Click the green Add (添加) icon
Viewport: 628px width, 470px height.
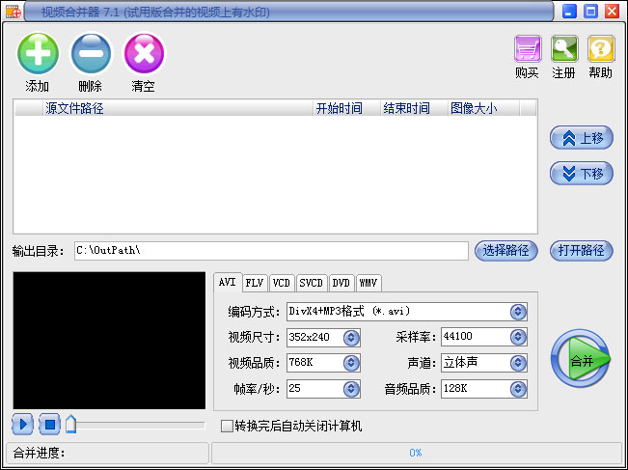pos(38,54)
